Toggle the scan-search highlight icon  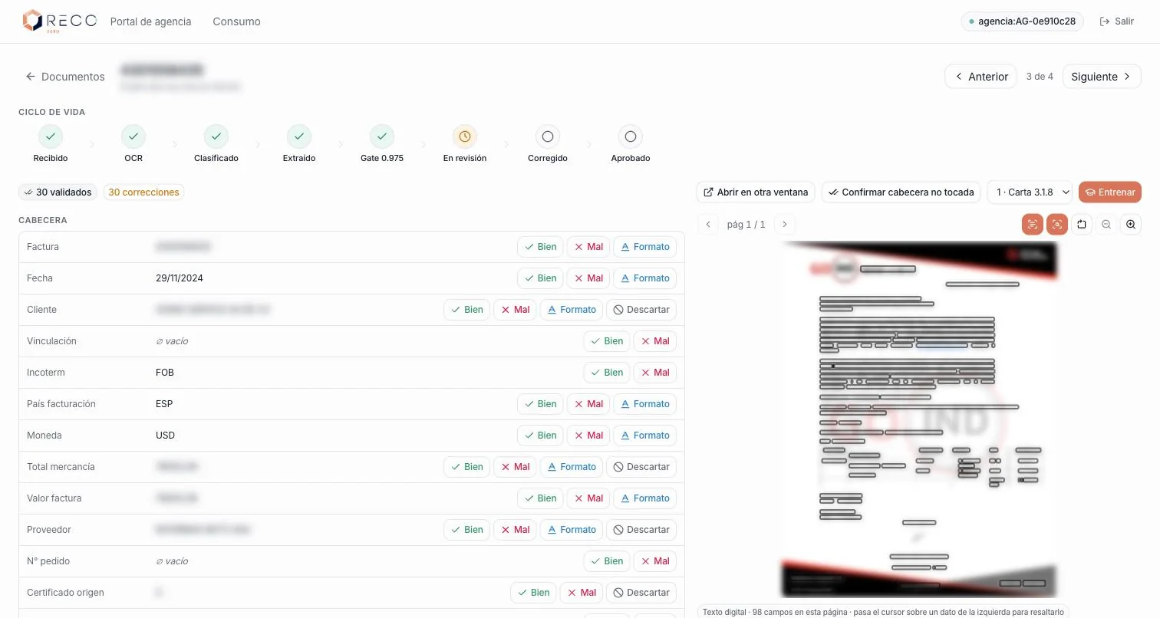tap(1057, 225)
